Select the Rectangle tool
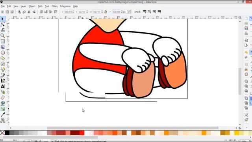This screenshot has width=252, height=142. click(3, 41)
